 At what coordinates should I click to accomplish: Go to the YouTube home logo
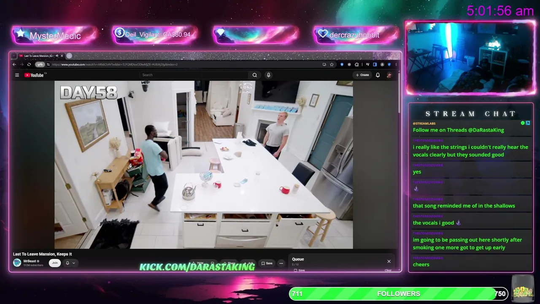click(x=34, y=75)
